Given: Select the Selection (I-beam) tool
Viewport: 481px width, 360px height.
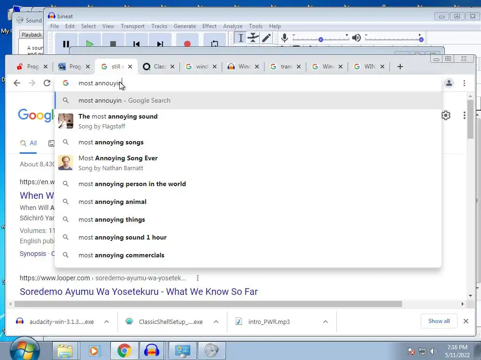Looking at the screenshot, I should tap(241, 38).
